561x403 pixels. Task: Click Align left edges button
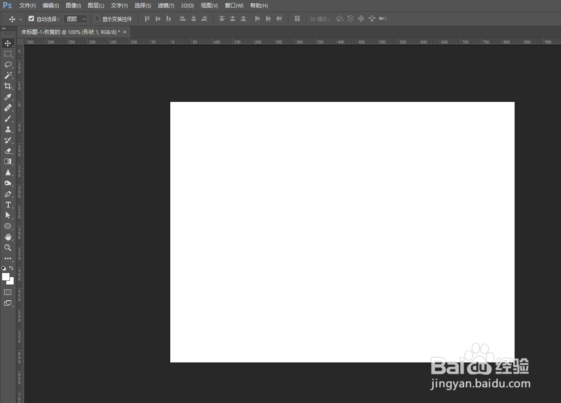[183, 19]
